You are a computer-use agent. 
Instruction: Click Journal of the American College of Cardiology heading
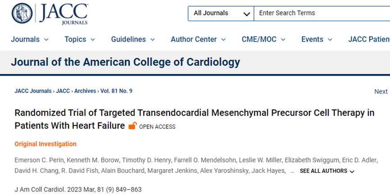[125, 62]
